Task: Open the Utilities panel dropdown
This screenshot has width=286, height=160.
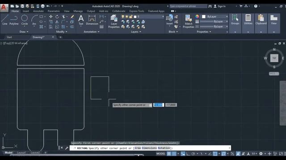Action: pos(248,32)
